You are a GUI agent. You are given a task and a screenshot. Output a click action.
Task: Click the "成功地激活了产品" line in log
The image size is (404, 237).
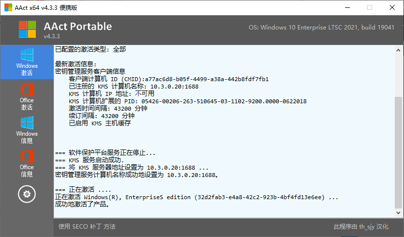pos(82,204)
